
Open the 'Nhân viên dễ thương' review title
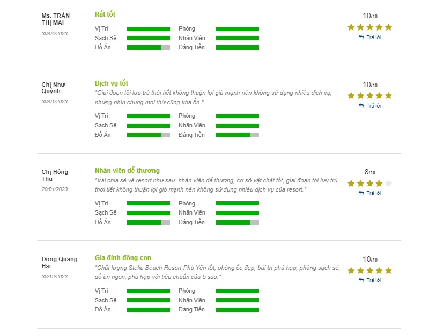point(127,171)
